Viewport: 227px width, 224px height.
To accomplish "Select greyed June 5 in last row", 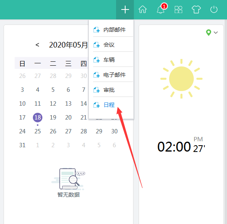I will click(99, 145).
